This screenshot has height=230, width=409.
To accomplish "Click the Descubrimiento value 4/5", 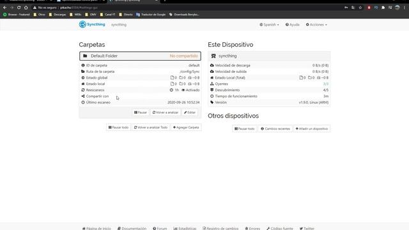I will coord(326,90).
